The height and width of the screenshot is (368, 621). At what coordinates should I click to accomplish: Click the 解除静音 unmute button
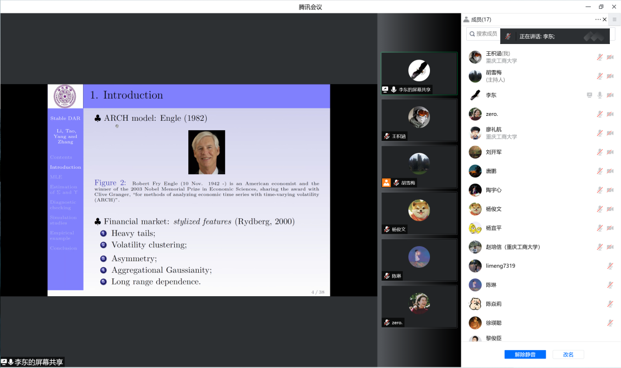(525, 355)
